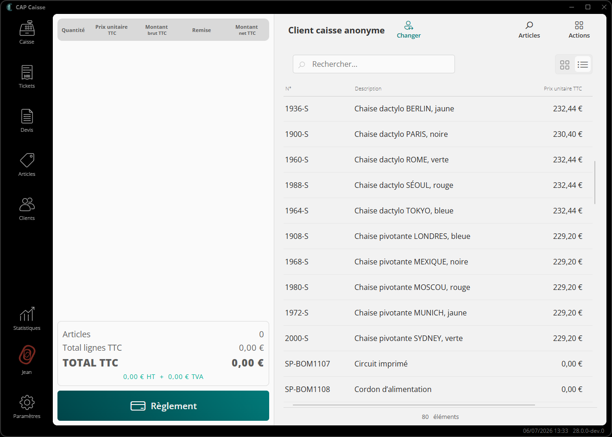Click the Règlement payment button
Viewport: 612px width, 437px height.
pos(163,406)
